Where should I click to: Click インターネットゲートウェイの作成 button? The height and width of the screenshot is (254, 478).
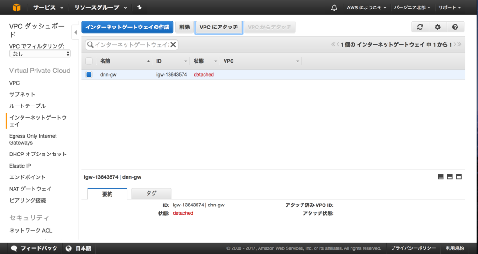(x=127, y=27)
